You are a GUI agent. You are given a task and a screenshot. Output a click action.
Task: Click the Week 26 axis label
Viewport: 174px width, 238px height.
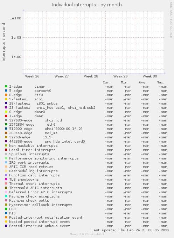click(32, 76)
